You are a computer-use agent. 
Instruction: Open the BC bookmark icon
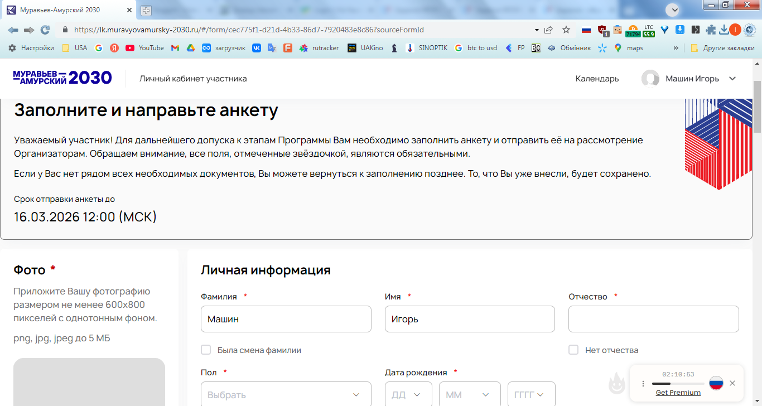536,48
